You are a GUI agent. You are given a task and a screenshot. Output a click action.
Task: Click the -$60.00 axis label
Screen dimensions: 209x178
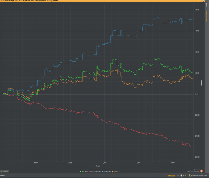tap(197, 157)
